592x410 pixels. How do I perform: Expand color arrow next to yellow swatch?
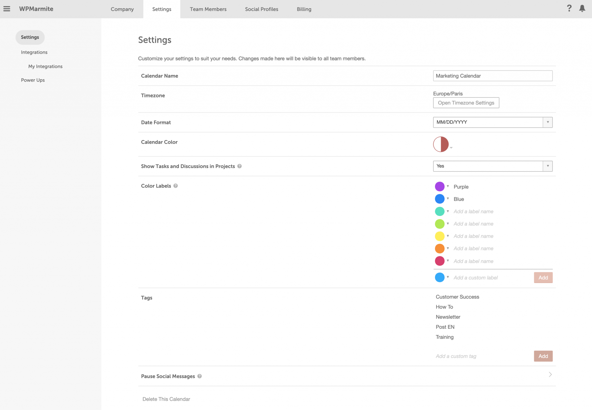pyautogui.click(x=448, y=236)
